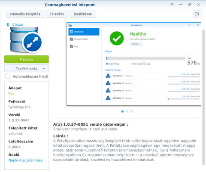The height and width of the screenshot is (172, 206).
Task: Click the Volume 1 icon
Action: 108,75
